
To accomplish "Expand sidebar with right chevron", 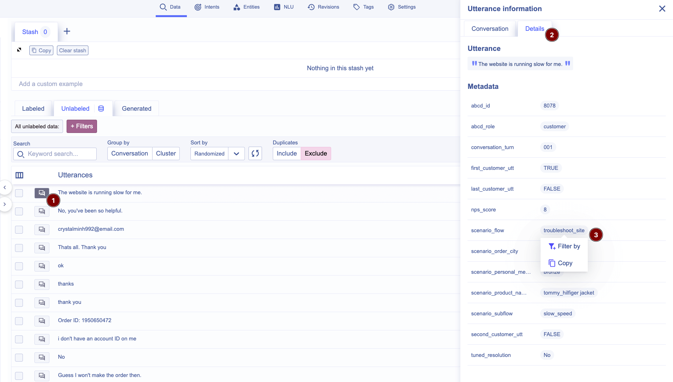I will [x=5, y=204].
